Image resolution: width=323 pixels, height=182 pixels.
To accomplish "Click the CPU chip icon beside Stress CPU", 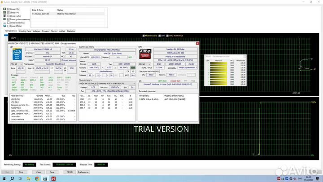I will (4, 9).
